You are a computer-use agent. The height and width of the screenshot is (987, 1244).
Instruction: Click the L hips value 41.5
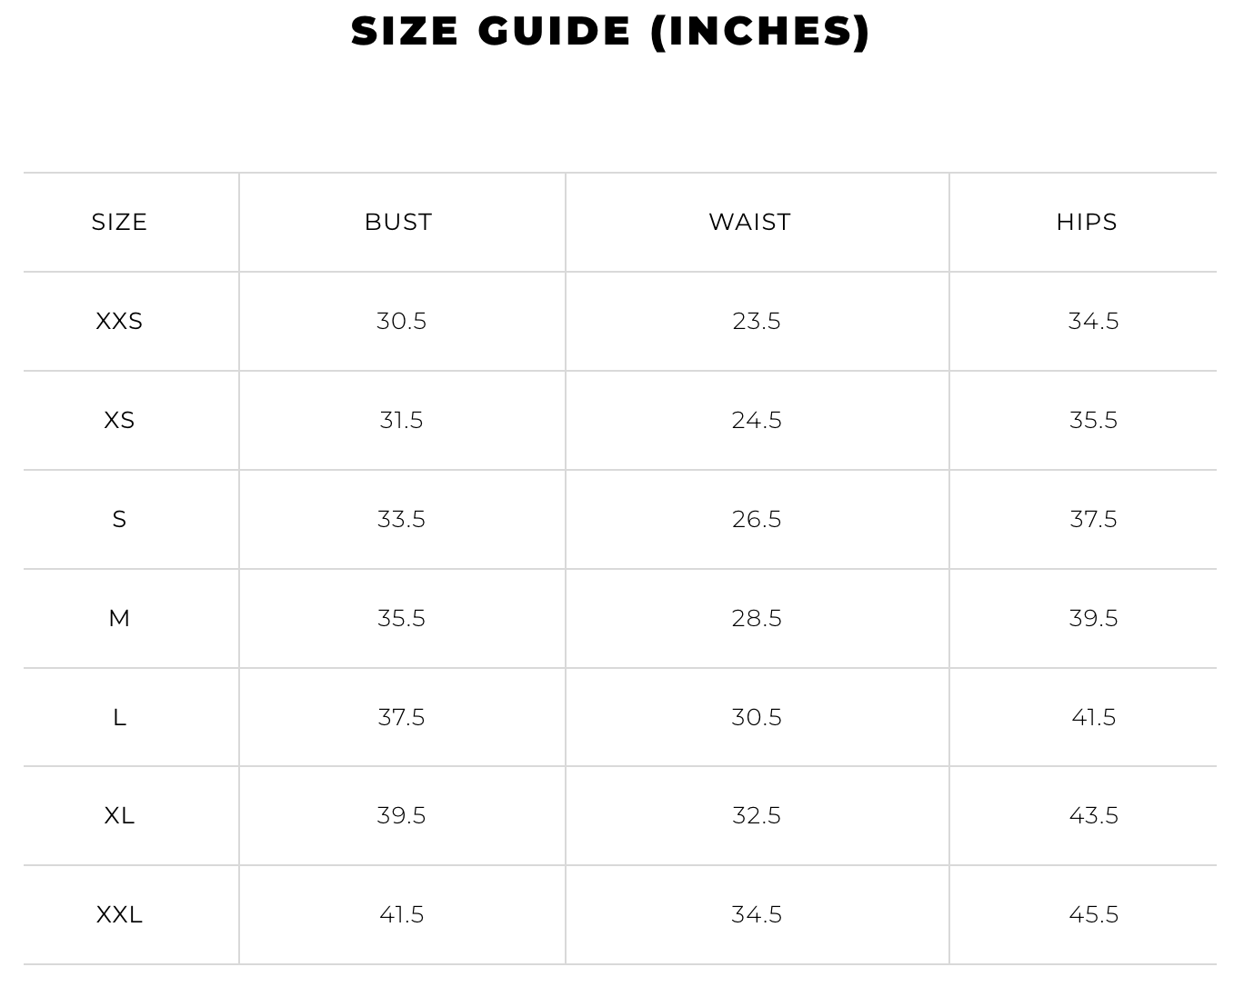tap(1093, 717)
